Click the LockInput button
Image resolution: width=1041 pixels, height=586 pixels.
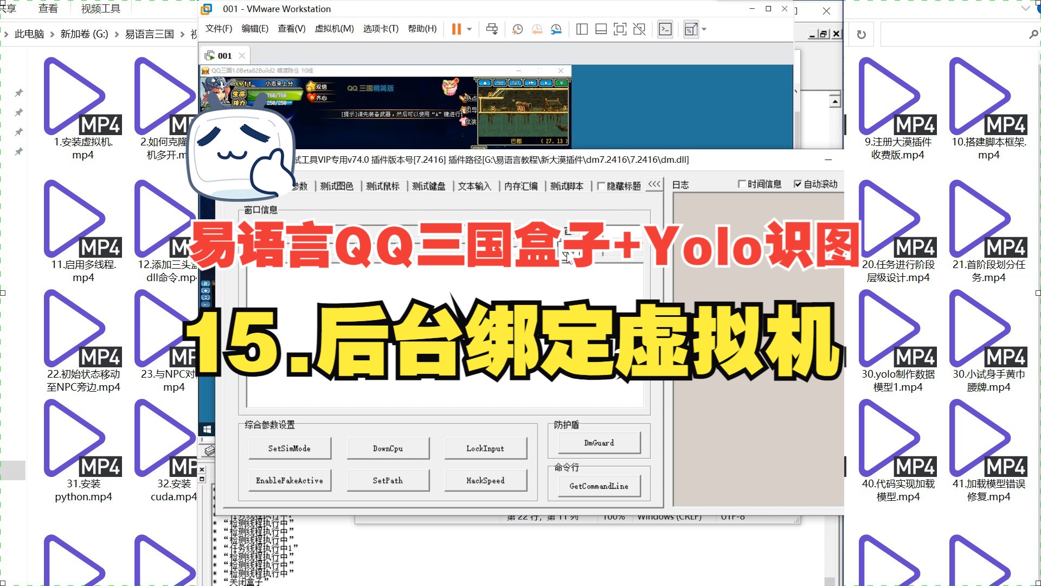coord(485,449)
